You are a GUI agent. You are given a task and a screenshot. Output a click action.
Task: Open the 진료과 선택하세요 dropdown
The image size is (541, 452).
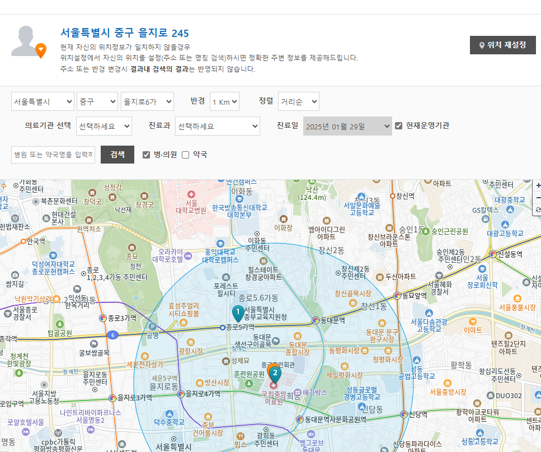(x=218, y=125)
